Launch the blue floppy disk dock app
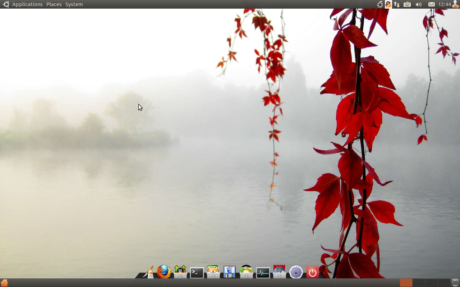This screenshot has height=287, width=460. point(229,272)
